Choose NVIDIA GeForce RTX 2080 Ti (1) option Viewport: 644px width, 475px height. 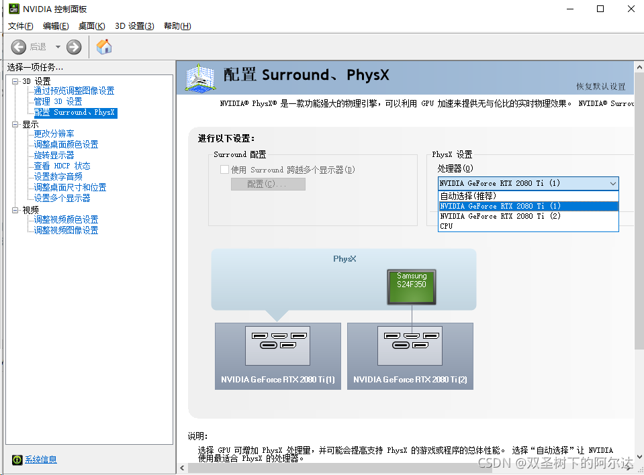click(x=528, y=206)
